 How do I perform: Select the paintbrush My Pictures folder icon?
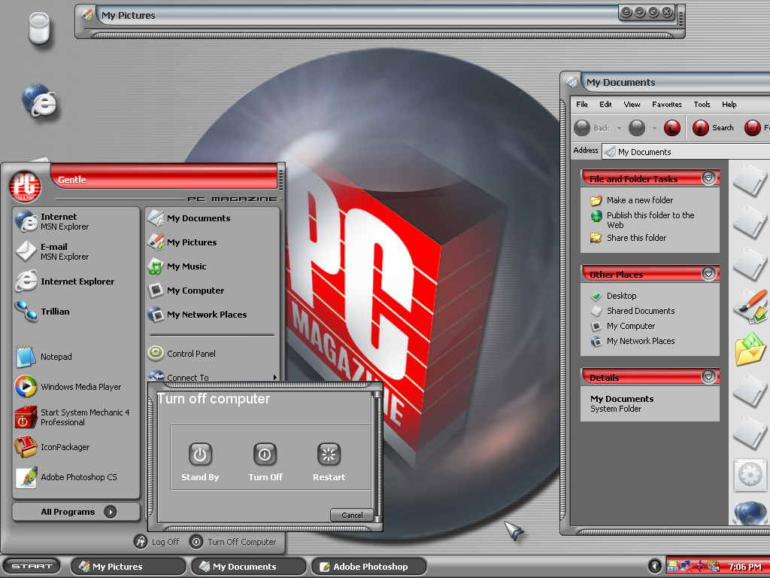point(750,306)
